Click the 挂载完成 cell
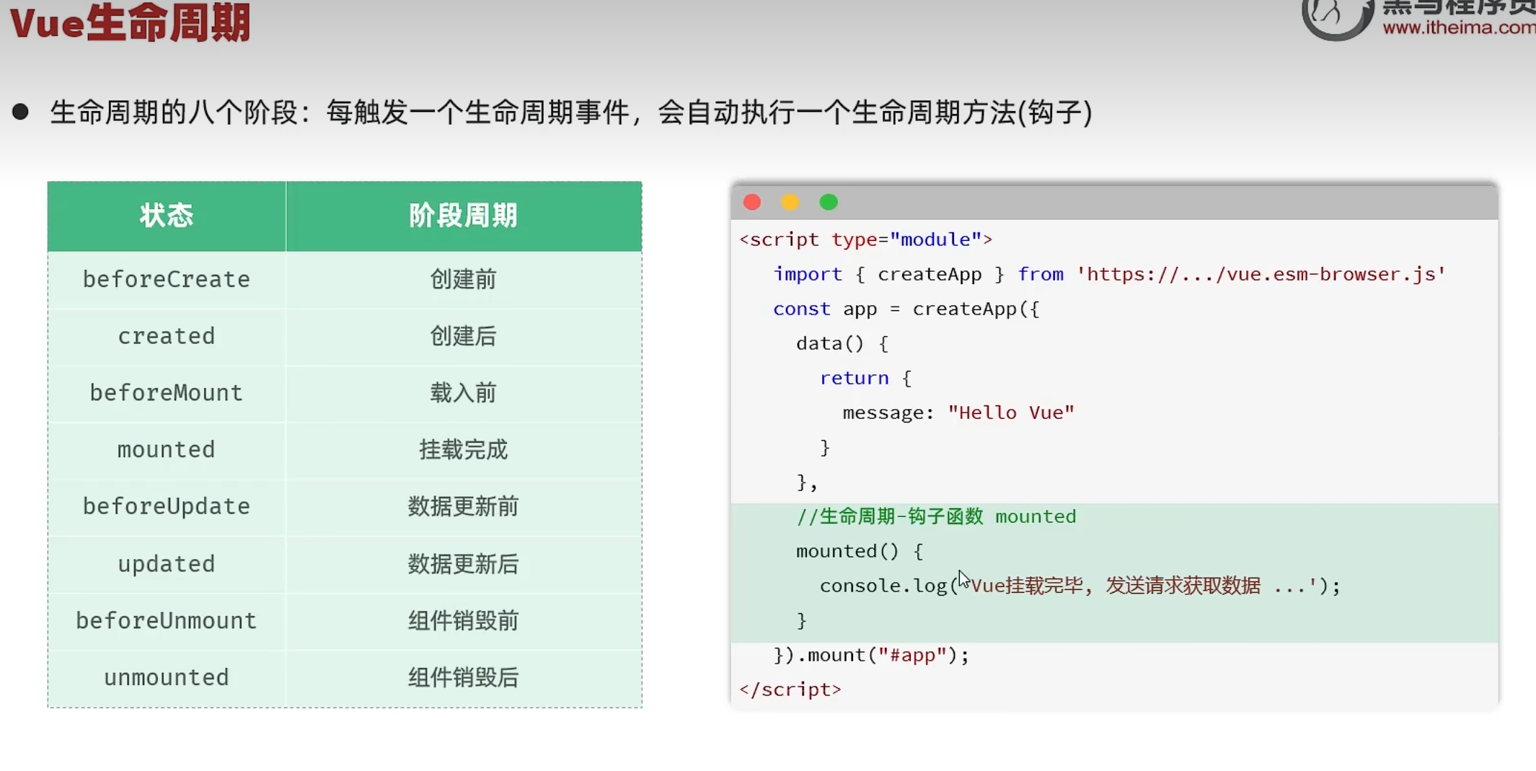 point(464,450)
